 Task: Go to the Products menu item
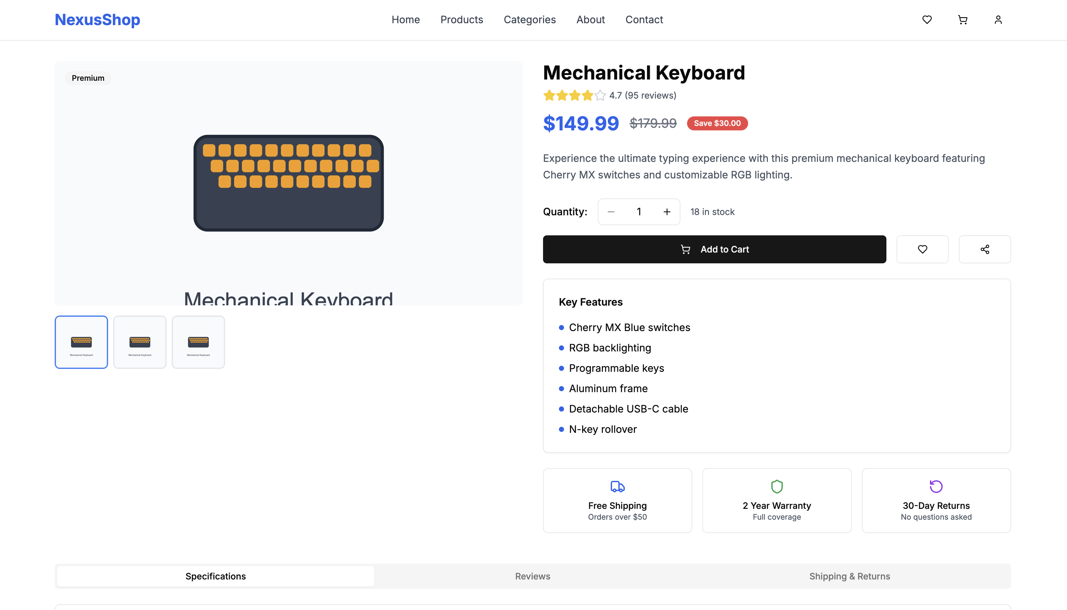pyautogui.click(x=461, y=20)
